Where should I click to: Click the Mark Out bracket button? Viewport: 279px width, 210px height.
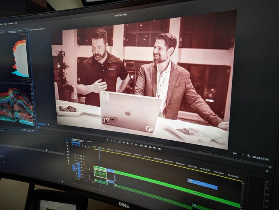click(115, 141)
